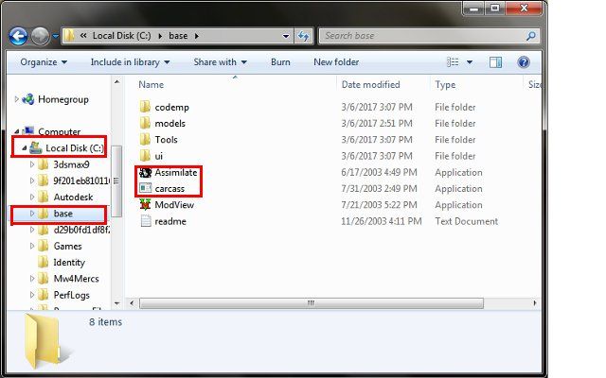Toggle the preview pane icon

coord(496,62)
